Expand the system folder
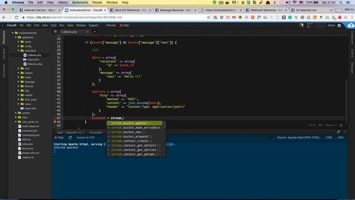355x200 pixels. coord(16,113)
